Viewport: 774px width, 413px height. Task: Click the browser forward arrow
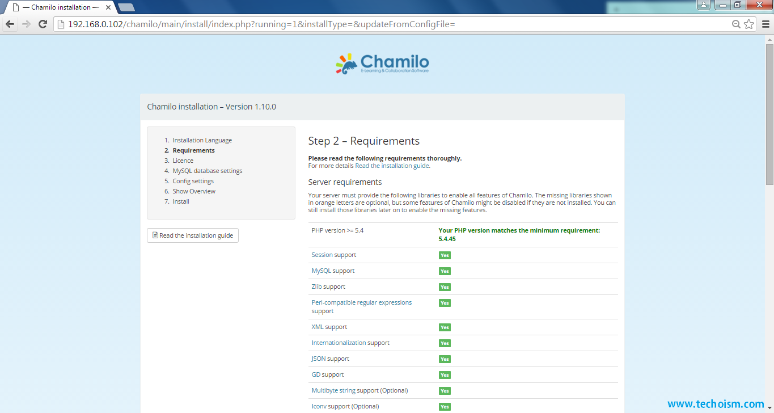(x=26, y=24)
